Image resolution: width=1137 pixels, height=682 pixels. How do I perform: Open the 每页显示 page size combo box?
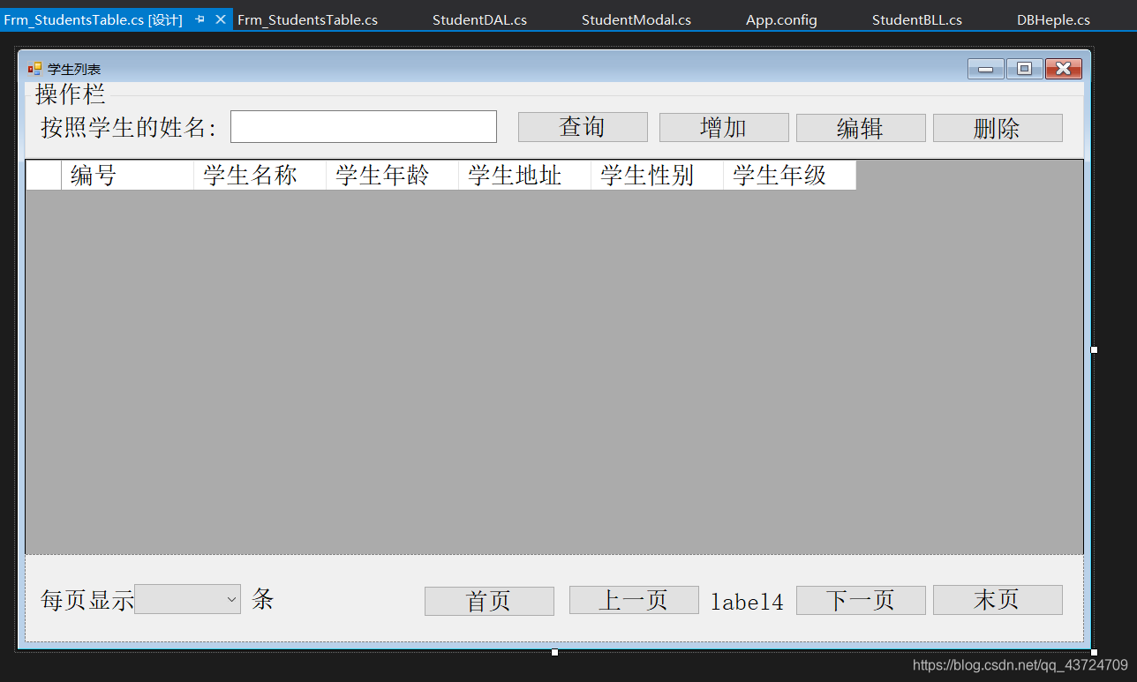187,599
